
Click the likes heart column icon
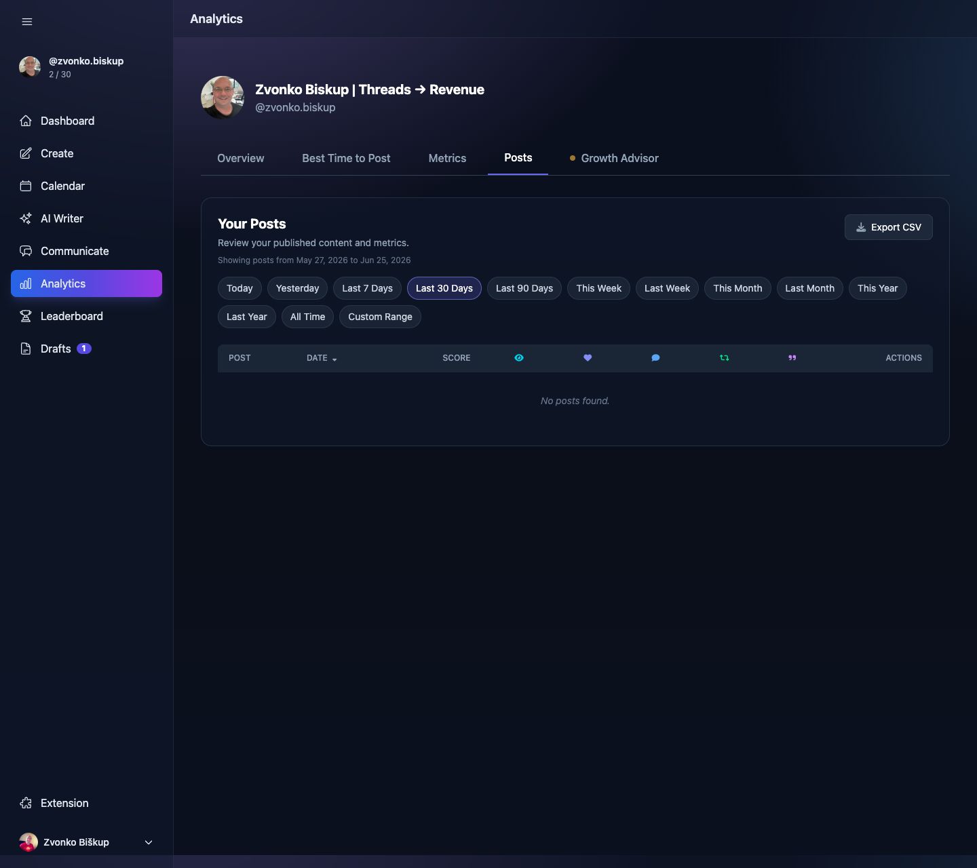pos(588,358)
